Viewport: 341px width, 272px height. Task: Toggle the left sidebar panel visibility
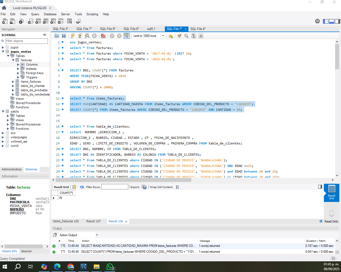(326, 21)
